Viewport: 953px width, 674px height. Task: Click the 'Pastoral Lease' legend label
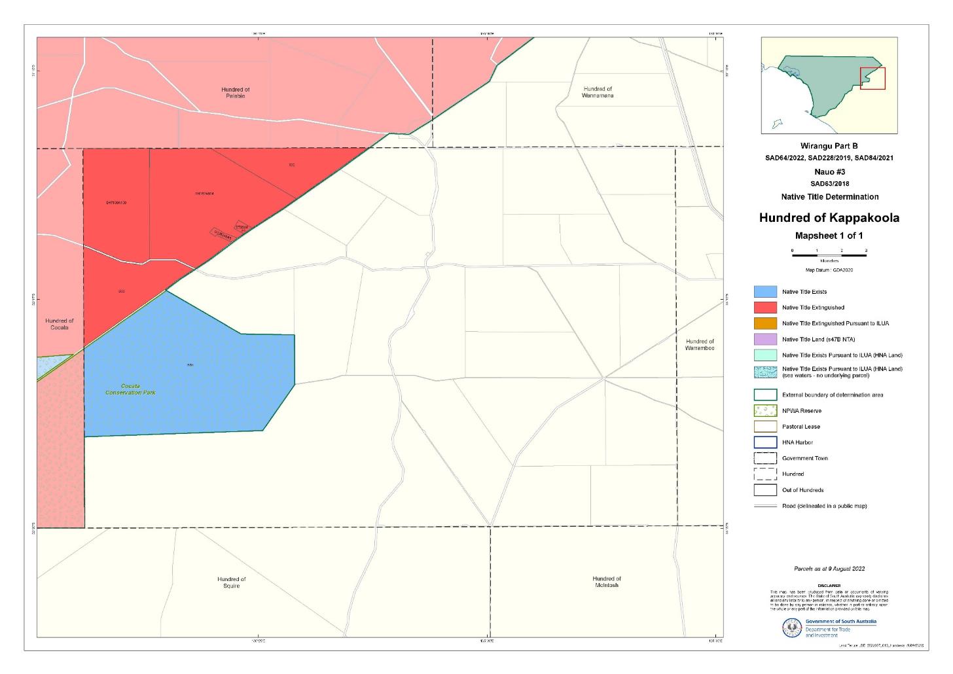[801, 427]
